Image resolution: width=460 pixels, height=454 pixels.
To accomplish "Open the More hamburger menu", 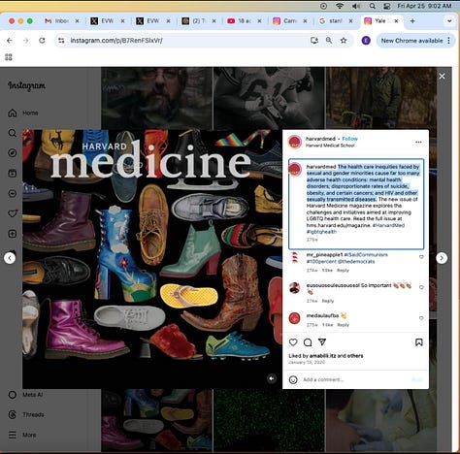I will [x=22, y=435].
